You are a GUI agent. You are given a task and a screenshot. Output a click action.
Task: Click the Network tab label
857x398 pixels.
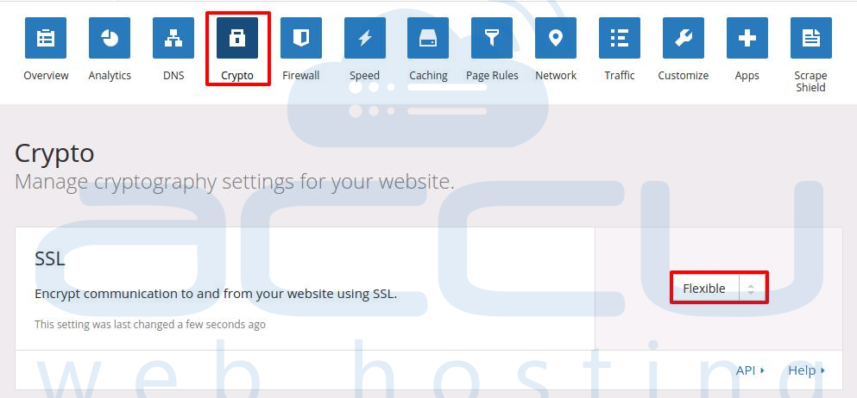(x=556, y=75)
